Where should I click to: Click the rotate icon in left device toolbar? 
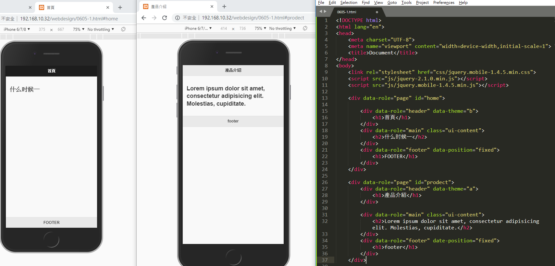(x=123, y=29)
